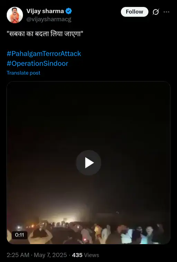Follow the account with the Follow button

pos(134,12)
